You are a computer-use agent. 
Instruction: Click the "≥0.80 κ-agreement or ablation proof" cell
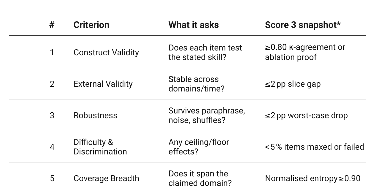click(305, 53)
